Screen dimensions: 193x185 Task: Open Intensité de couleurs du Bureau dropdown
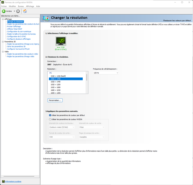(62, 127)
